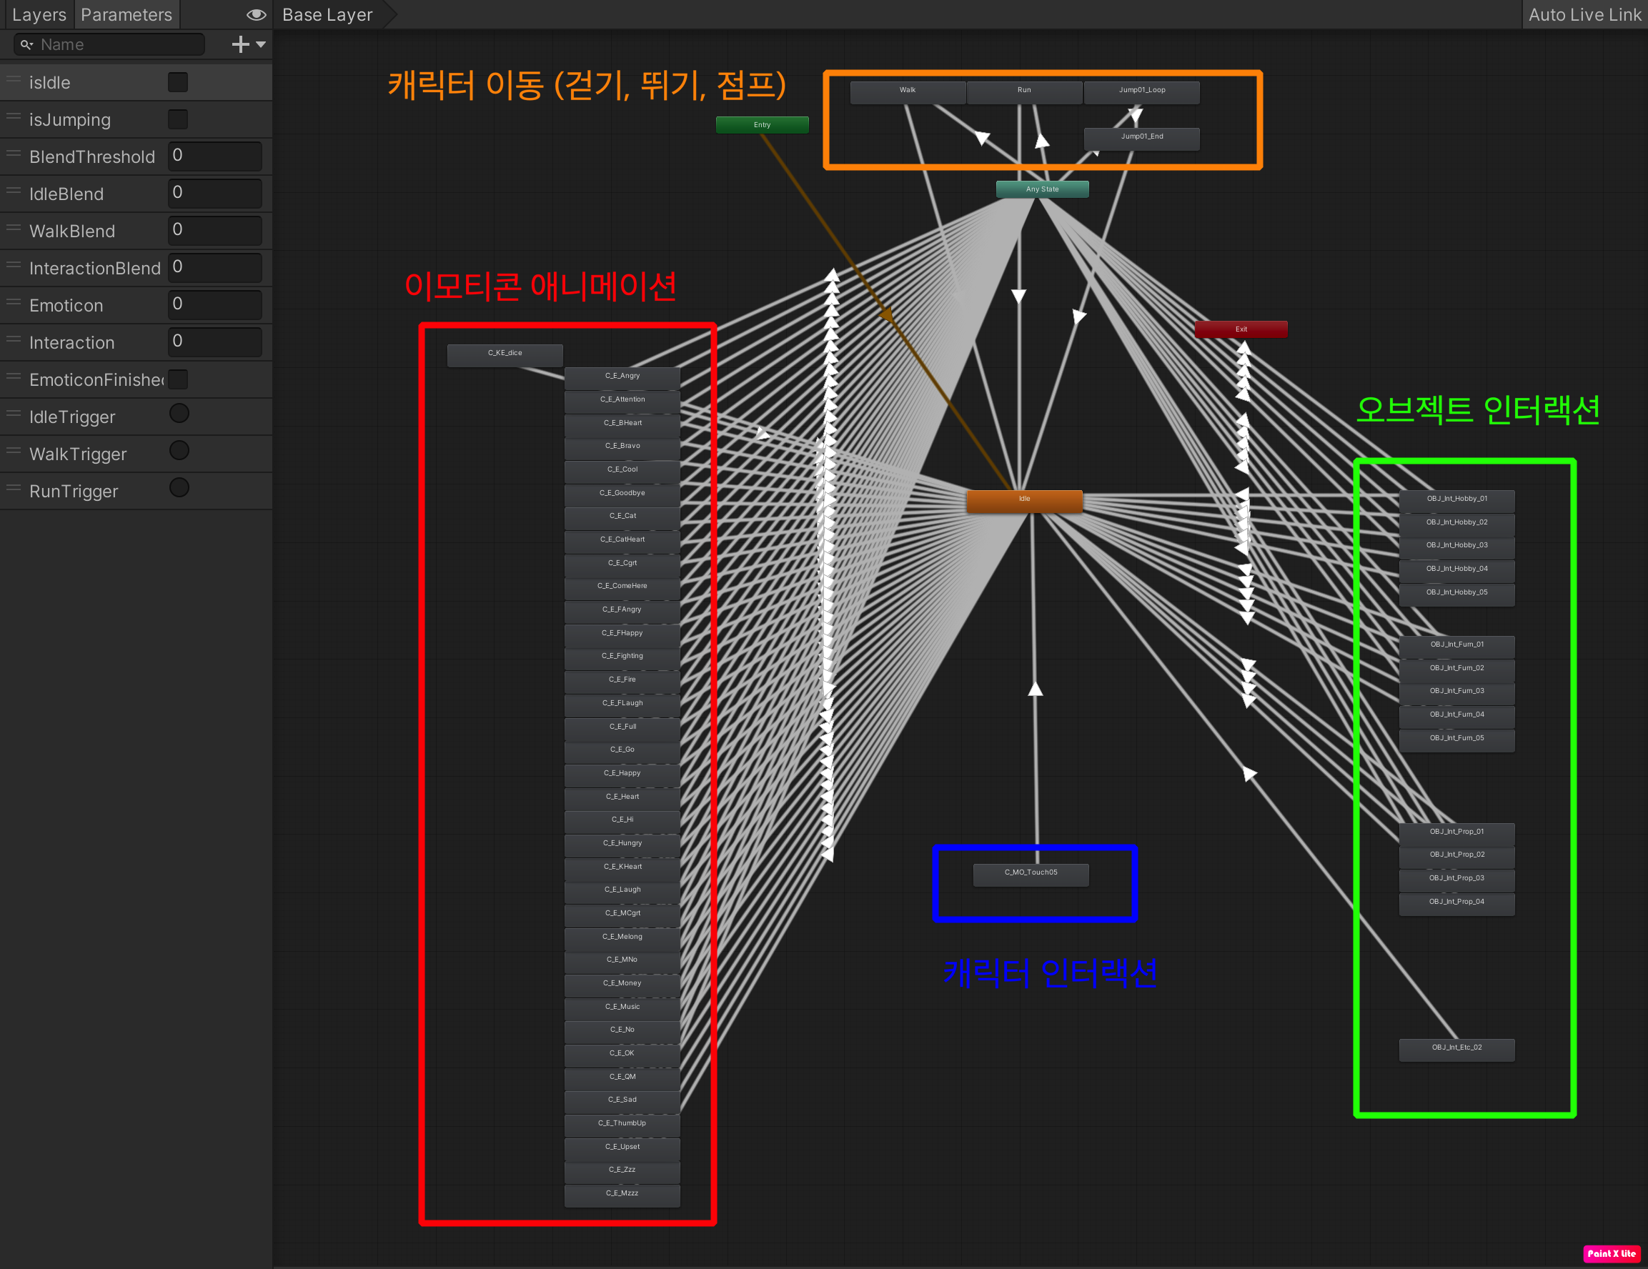Open the Parameters tab
Viewport: 1648px width, 1269px height.
click(126, 14)
